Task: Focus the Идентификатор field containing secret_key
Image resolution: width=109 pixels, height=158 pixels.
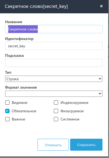Action: (54, 46)
